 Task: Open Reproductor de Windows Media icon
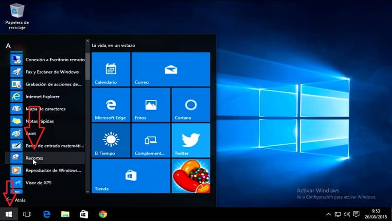pos(17,170)
